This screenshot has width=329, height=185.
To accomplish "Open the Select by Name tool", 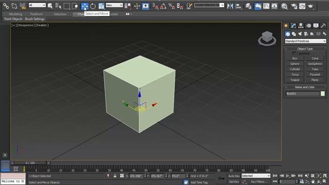I will click(58, 6).
